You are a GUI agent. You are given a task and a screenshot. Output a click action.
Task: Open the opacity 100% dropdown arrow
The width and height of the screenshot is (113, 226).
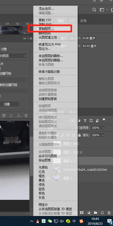(x=103, y=128)
